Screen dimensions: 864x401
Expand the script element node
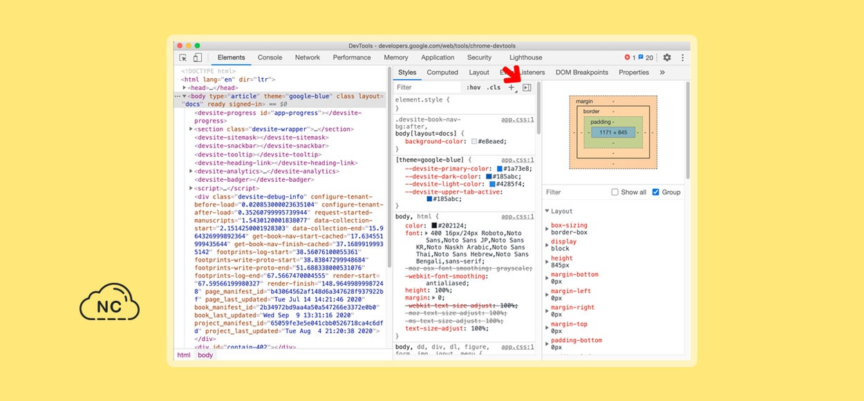click(191, 188)
